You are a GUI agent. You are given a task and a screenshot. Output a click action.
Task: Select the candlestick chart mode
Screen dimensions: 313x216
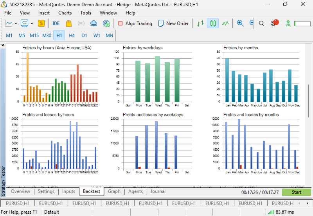(x=213, y=23)
